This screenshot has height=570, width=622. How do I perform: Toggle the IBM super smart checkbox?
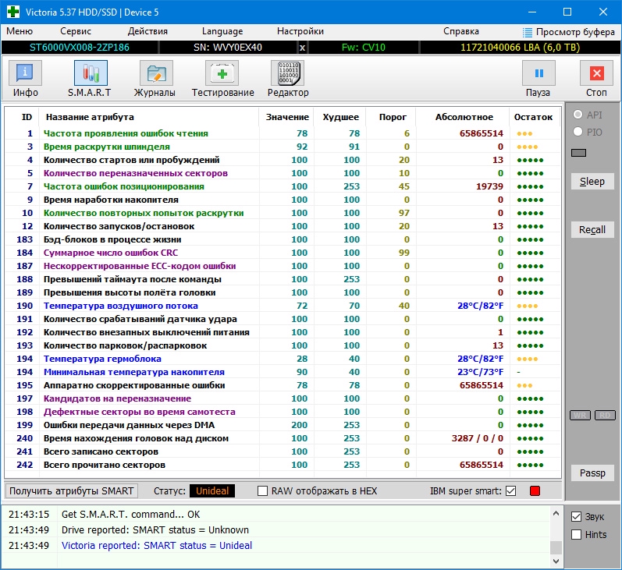pos(511,490)
